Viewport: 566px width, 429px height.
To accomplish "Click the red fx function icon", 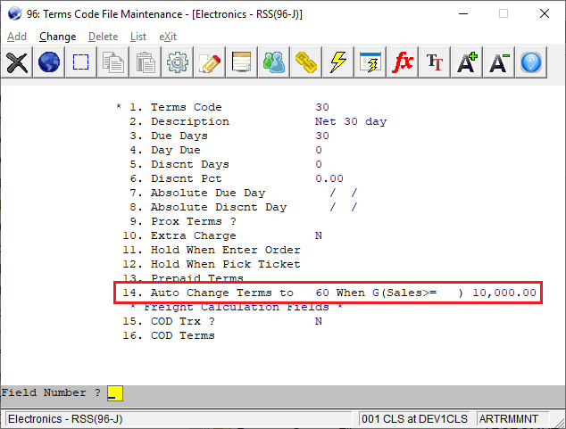I will coord(403,62).
